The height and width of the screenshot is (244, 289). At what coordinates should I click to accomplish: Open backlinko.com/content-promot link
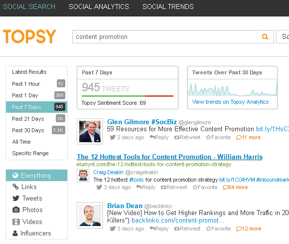click(178, 220)
